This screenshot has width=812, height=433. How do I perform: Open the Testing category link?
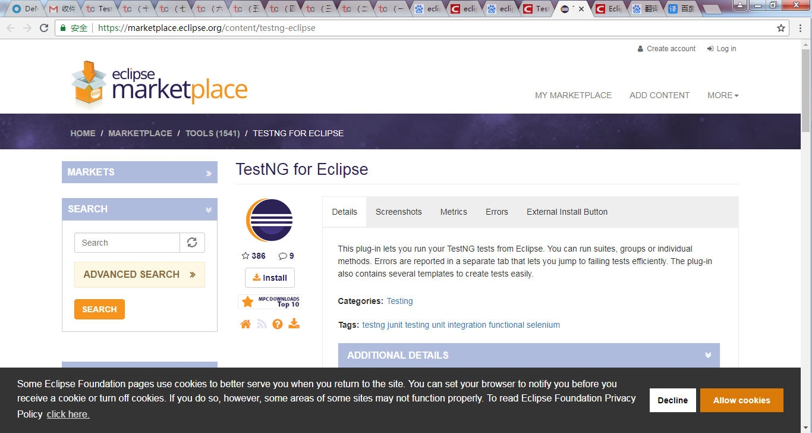click(399, 301)
